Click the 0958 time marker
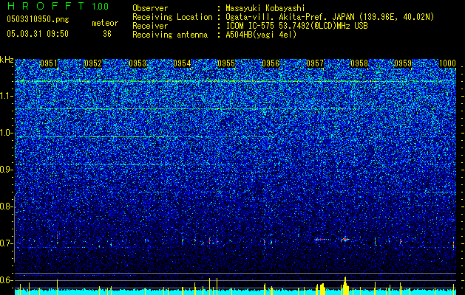 click(x=359, y=63)
